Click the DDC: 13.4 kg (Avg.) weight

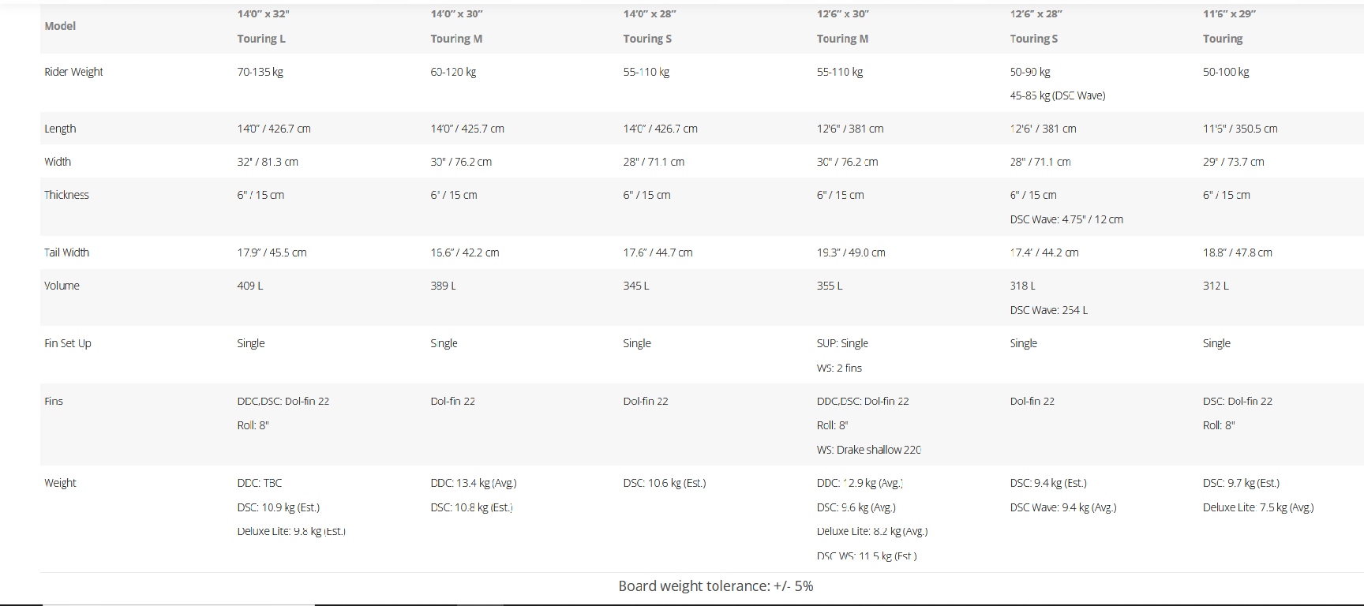(x=473, y=483)
